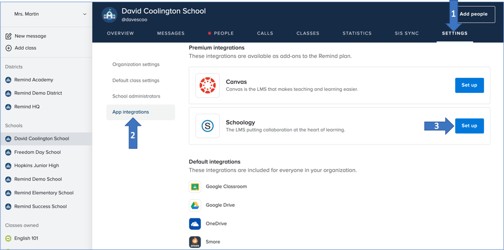Viewport: 504px width, 250px height.
Task: Click the Google Drive label
Action: (220, 205)
